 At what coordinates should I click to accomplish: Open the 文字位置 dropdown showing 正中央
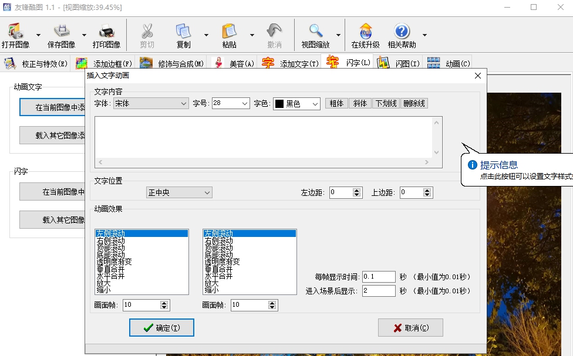point(179,192)
